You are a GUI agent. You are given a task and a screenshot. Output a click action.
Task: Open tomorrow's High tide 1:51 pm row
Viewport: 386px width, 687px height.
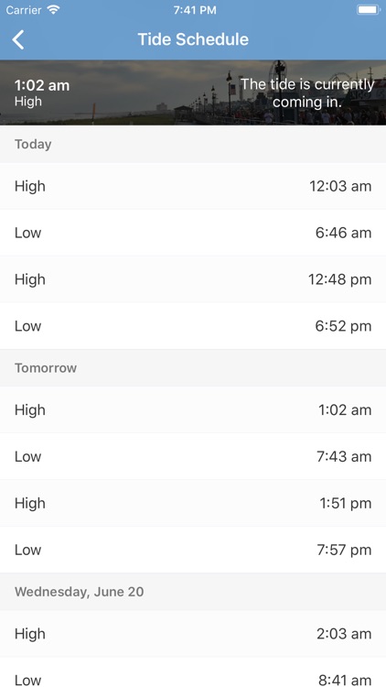tap(193, 504)
